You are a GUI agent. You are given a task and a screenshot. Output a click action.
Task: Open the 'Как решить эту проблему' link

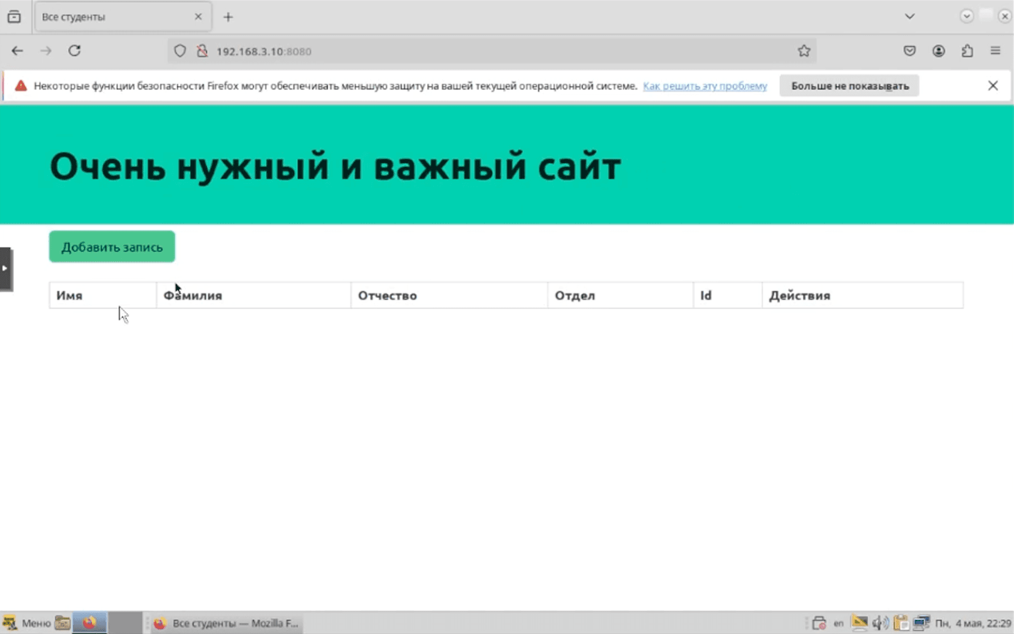point(705,86)
